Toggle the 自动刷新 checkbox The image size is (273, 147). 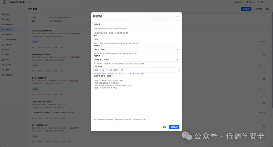pos(254,9)
